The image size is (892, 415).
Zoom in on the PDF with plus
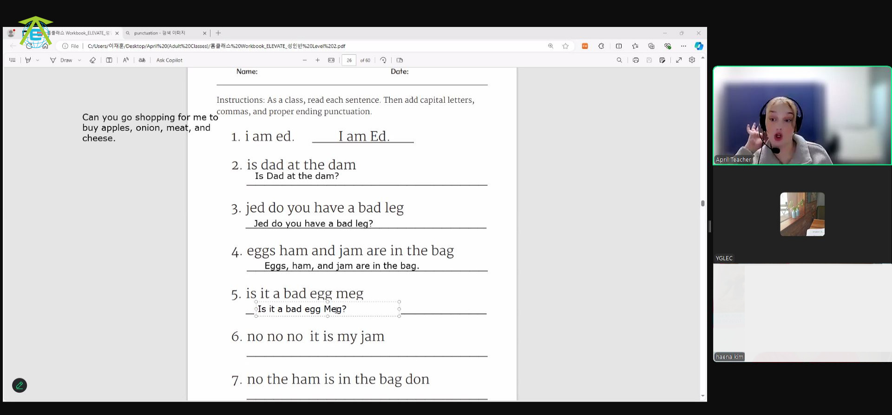(318, 60)
